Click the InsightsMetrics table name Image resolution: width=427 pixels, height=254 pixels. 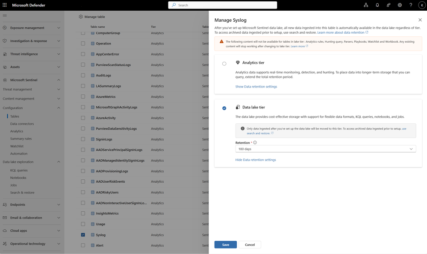click(107, 213)
